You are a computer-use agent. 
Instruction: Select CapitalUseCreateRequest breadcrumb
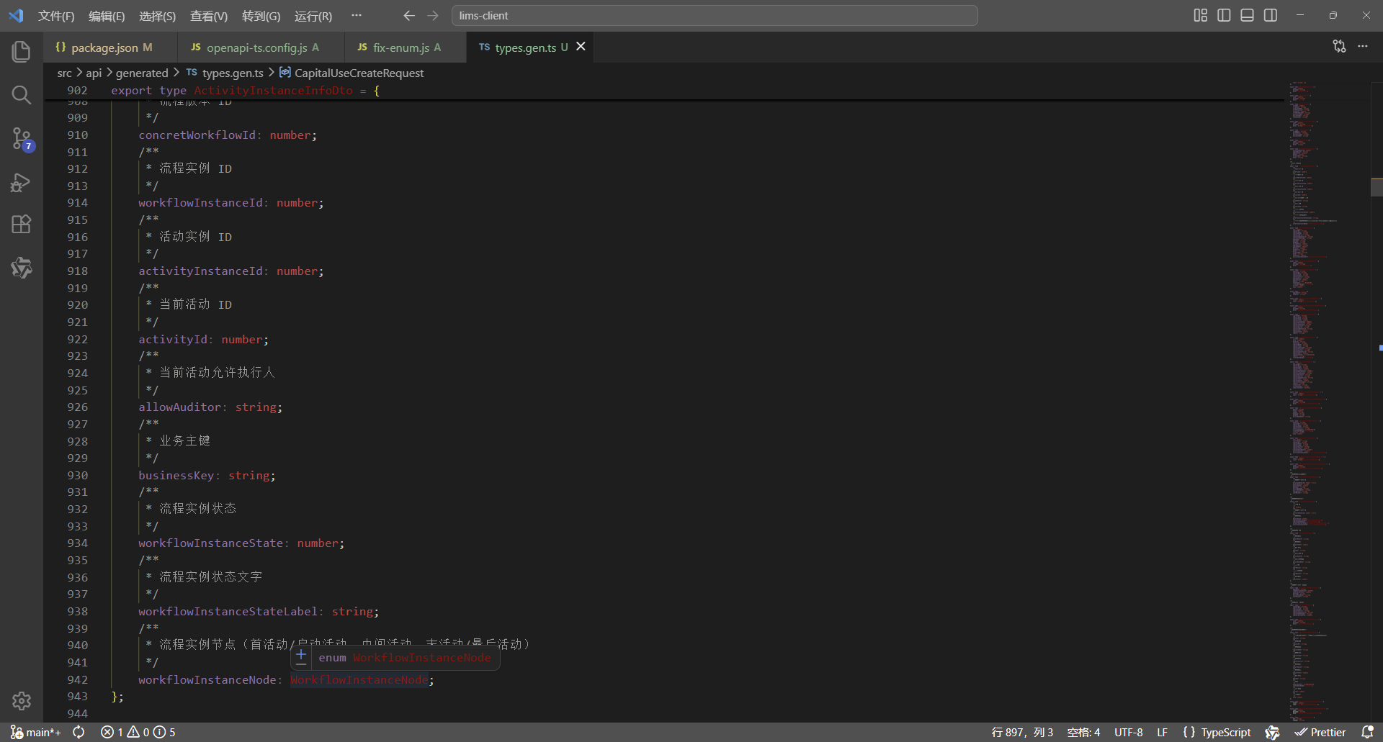352,73
